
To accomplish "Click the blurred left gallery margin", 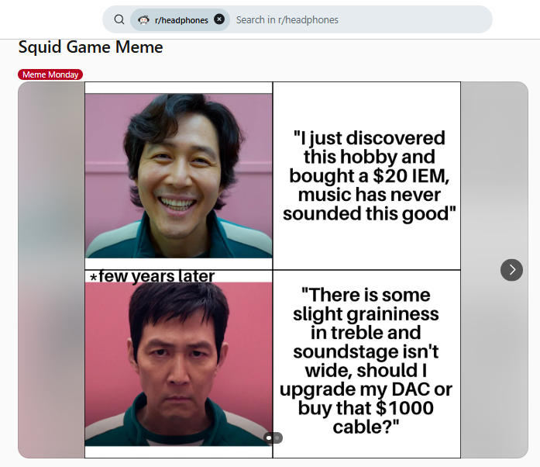I will point(51,269).
